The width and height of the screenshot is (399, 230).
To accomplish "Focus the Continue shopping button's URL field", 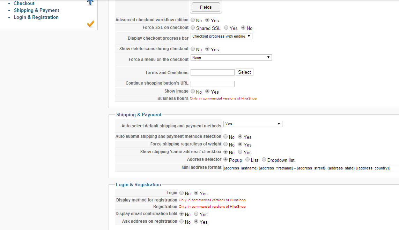I will point(212,84).
